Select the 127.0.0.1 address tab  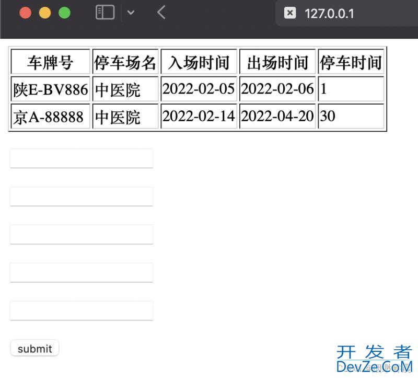click(x=346, y=13)
